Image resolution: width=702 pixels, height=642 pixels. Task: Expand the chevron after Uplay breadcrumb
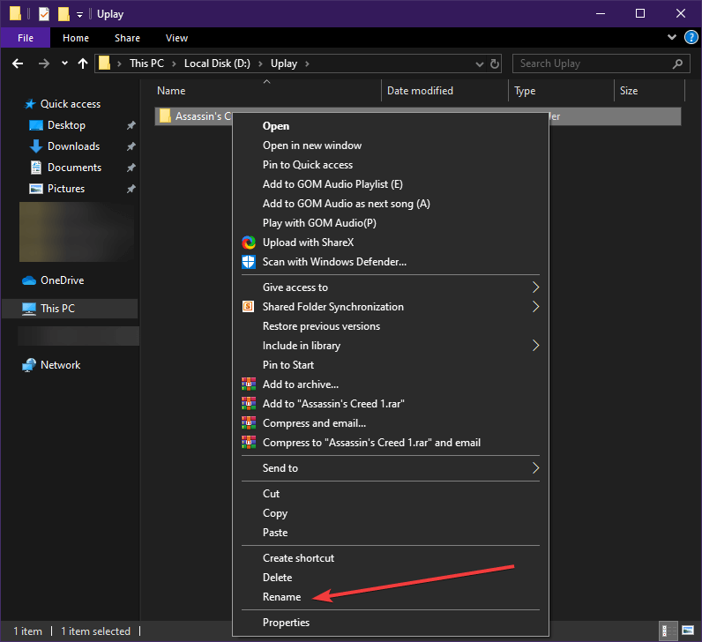(307, 64)
